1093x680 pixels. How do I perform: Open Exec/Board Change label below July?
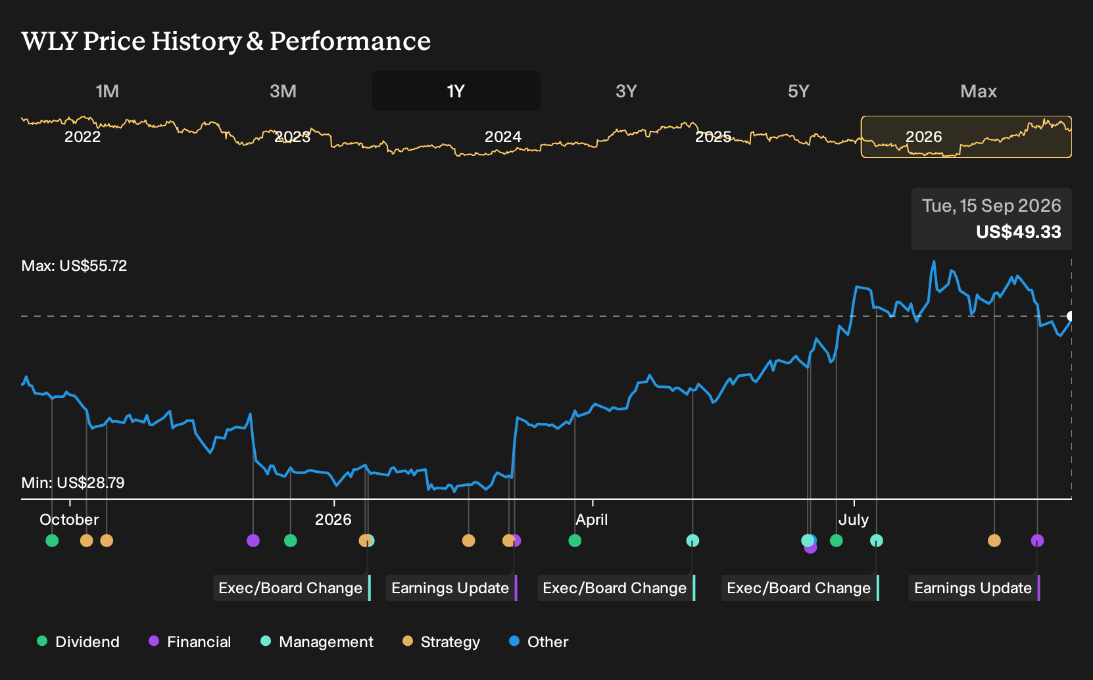click(800, 588)
